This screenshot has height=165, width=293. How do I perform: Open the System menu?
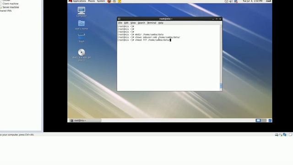tap(101, 1)
